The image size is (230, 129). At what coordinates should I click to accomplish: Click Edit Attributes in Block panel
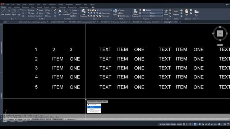tap(124, 16)
